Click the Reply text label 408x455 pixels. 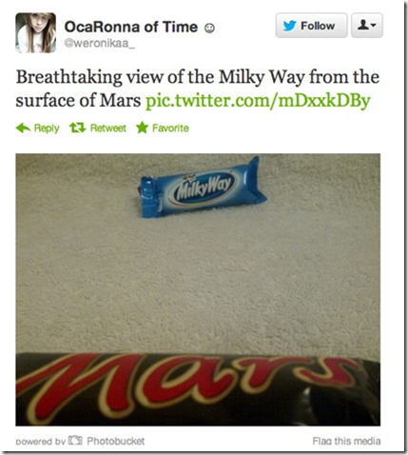[47, 129]
